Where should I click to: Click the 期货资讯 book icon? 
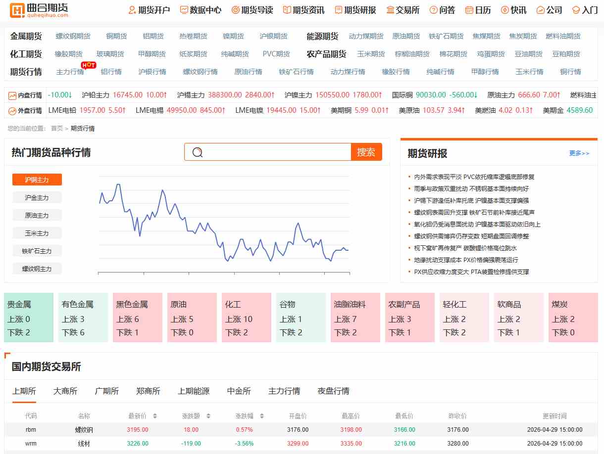click(287, 10)
